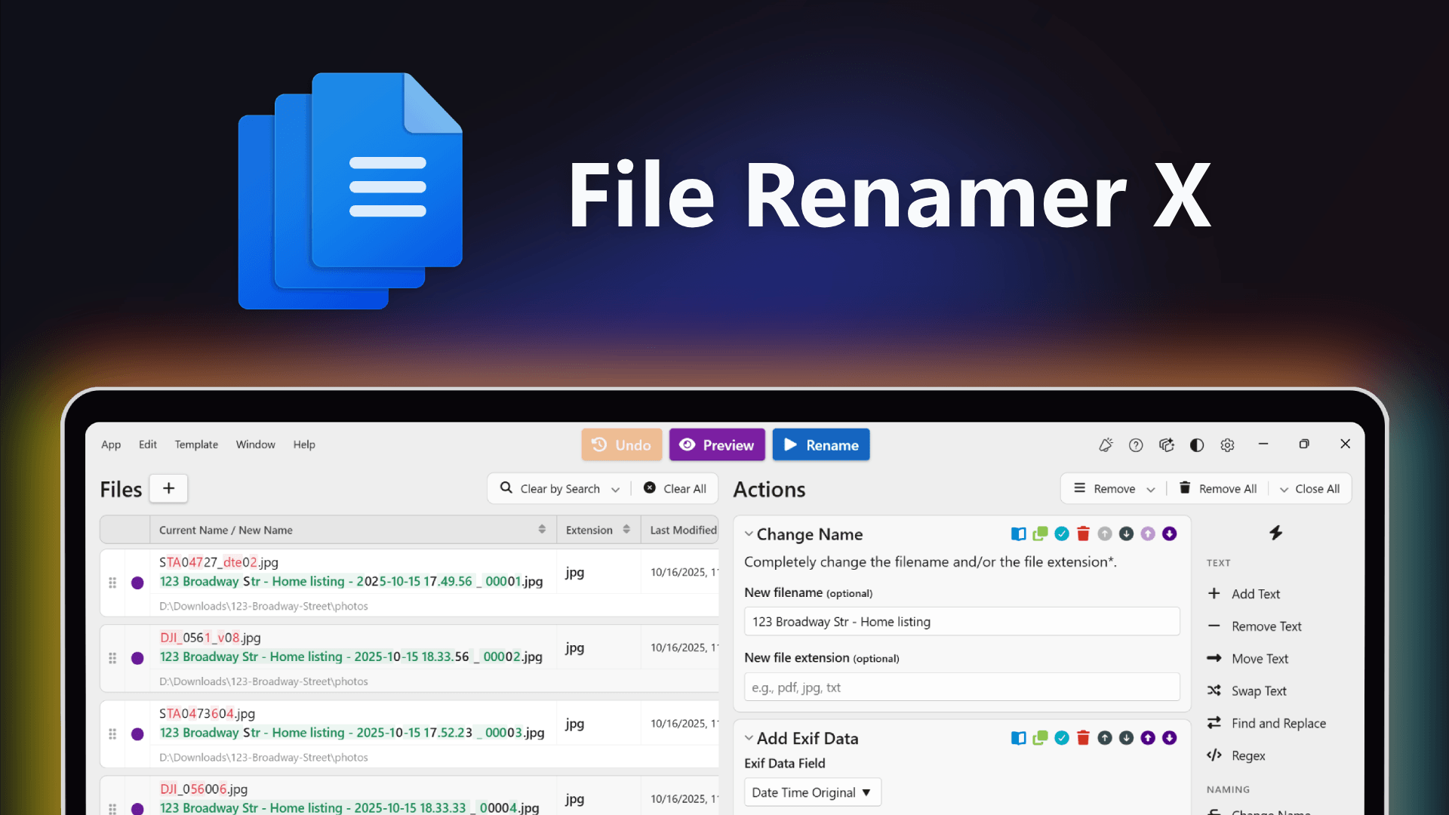Toggle the purple status dot for DJI_0561_v08.jpg

[x=137, y=658]
